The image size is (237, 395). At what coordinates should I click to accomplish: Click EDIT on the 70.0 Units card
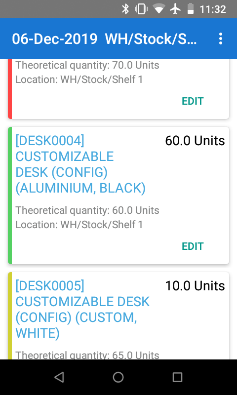click(x=193, y=101)
